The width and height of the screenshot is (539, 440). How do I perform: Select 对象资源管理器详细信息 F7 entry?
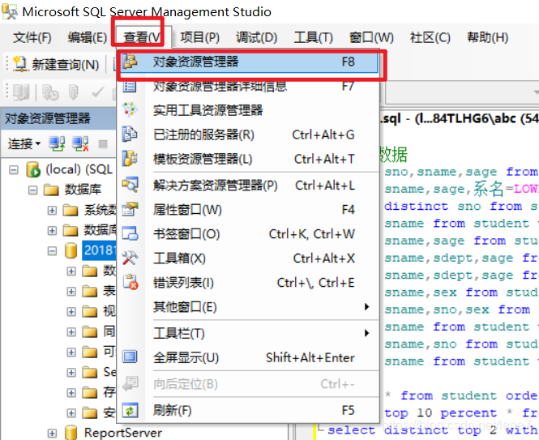[249, 86]
